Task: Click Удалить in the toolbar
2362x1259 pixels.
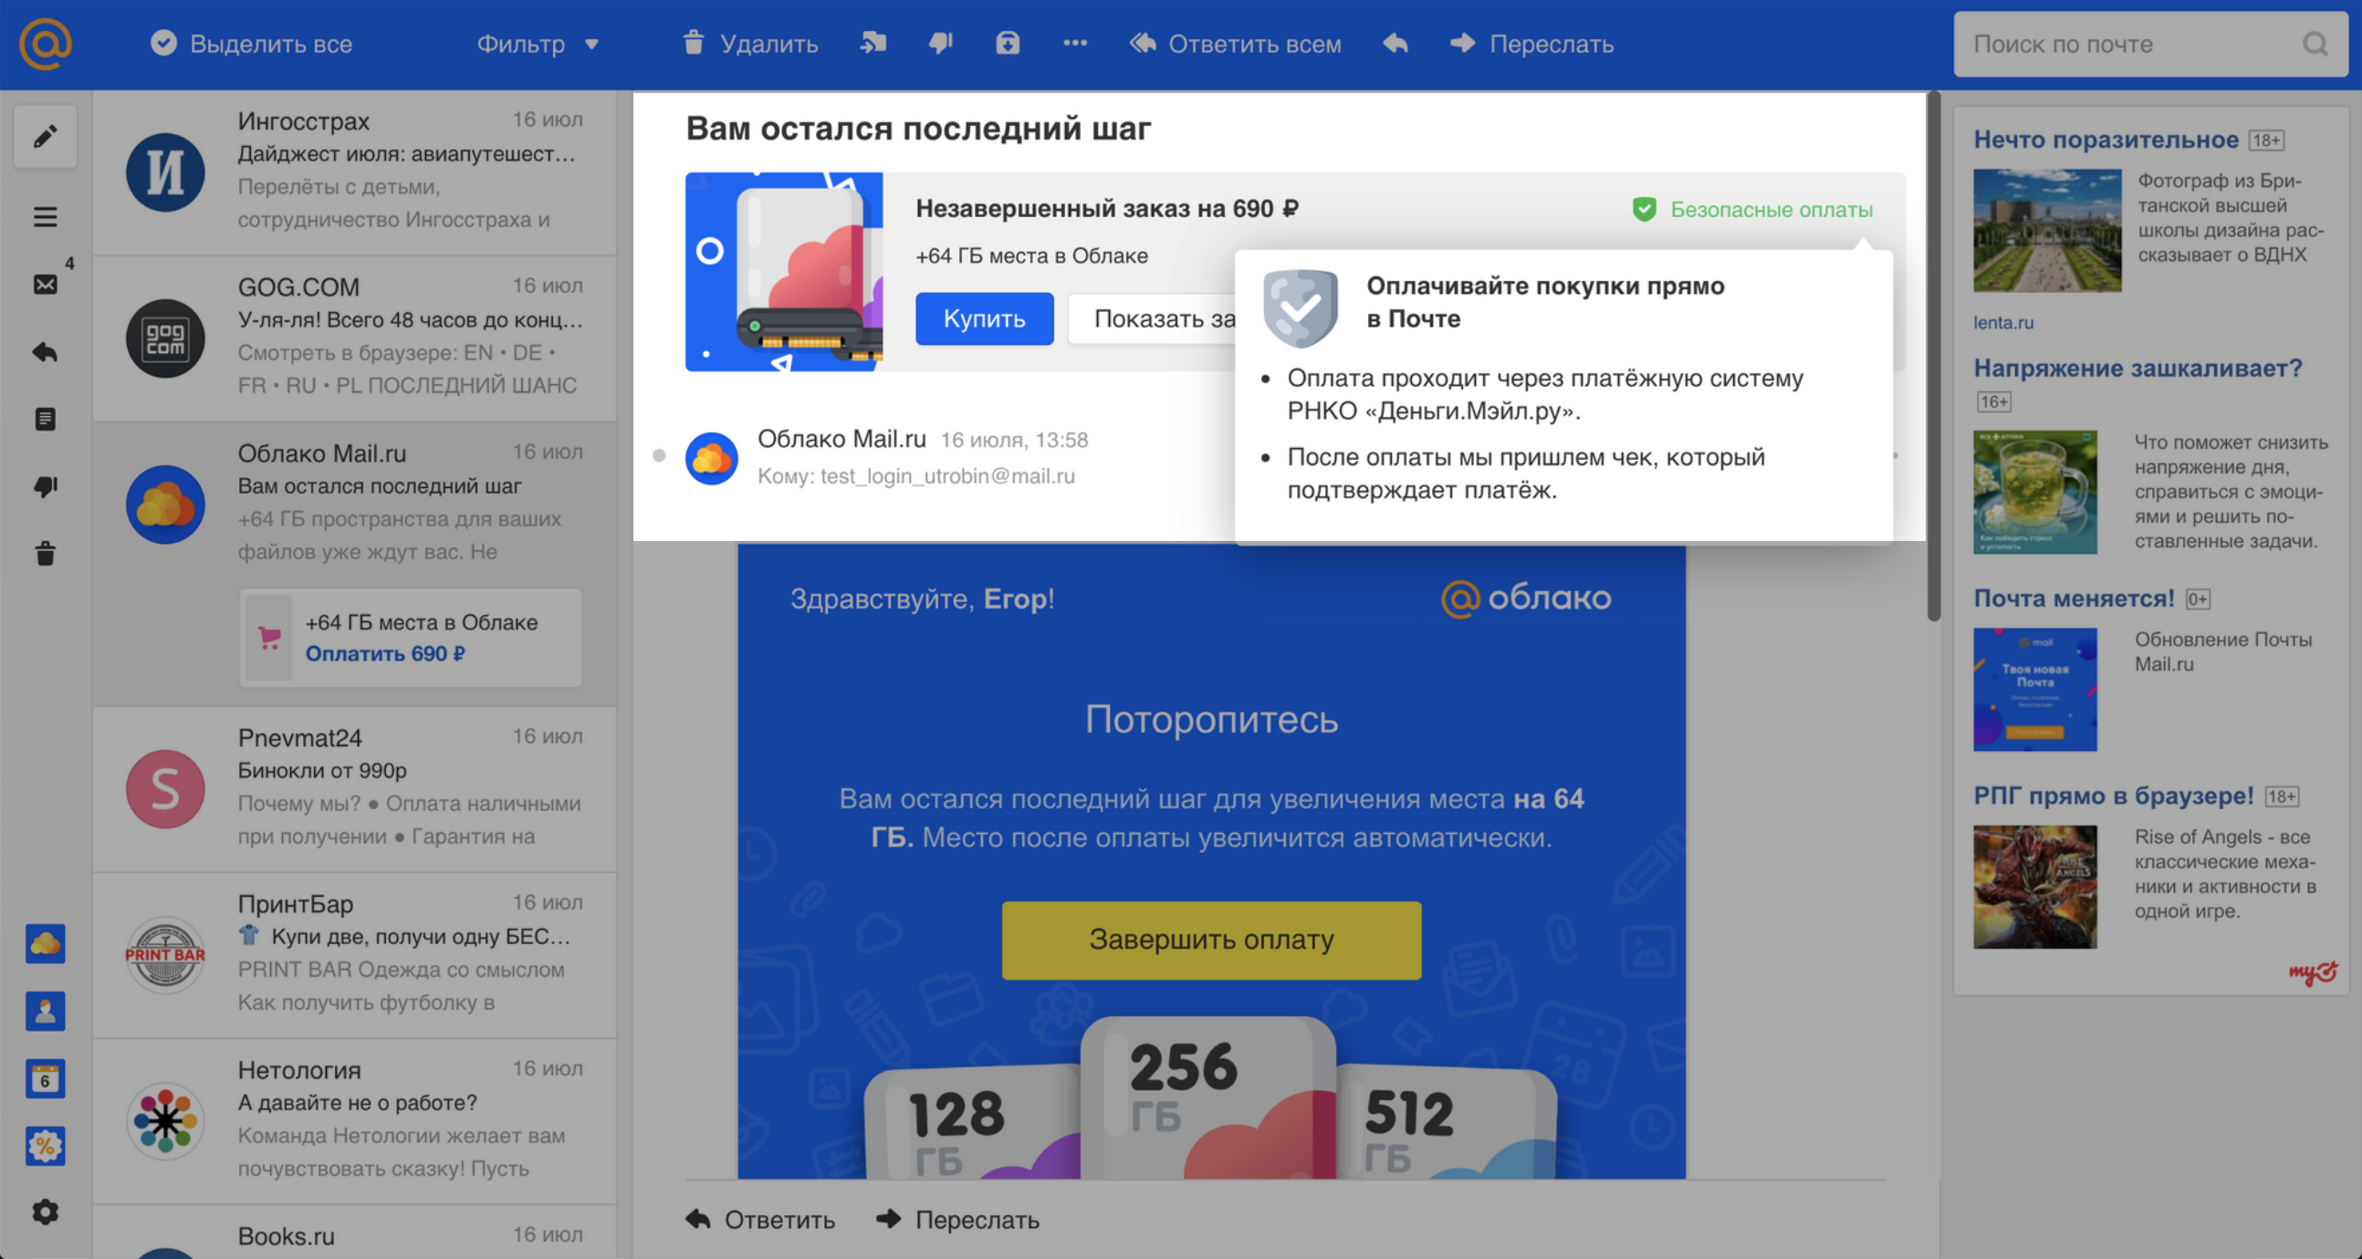Action: [750, 43]
